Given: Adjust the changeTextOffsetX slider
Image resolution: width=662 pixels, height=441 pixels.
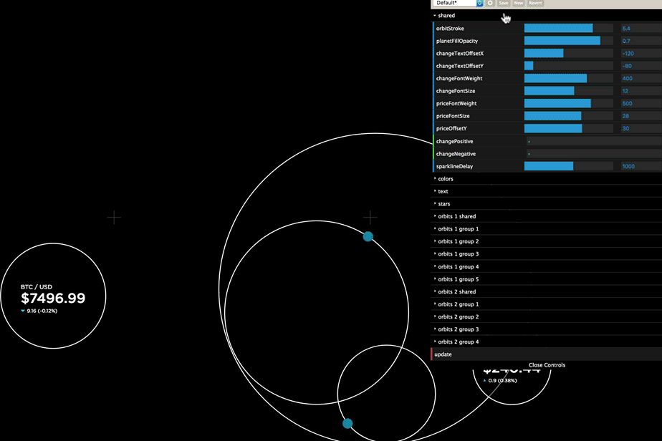Looking at the screenshot, I should pyautogui.click(x=568, y=54).
